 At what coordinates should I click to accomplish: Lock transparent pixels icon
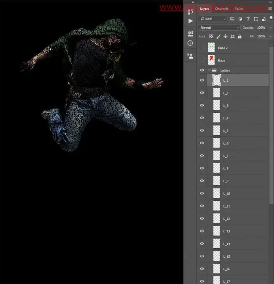pyautogui.click(x=211, y=37)
